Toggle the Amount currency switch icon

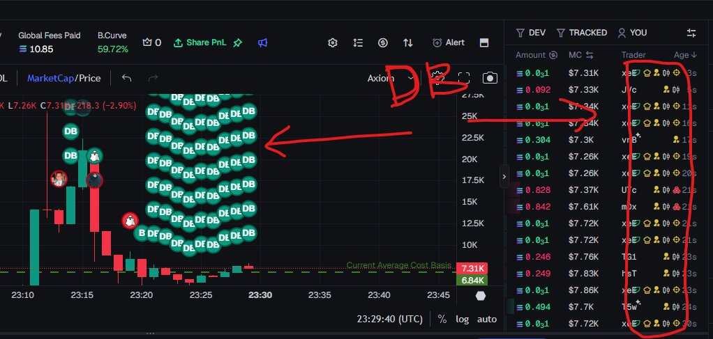553,55
